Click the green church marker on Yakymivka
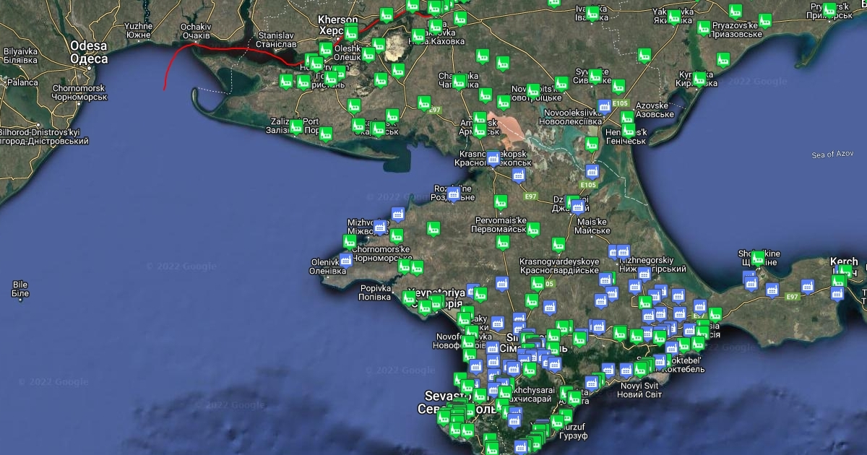 click(674, 16)
